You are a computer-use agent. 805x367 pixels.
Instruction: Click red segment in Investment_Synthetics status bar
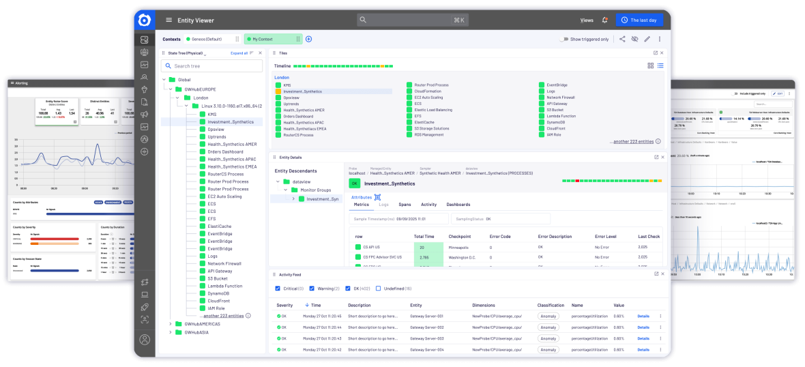click(577, 181)
